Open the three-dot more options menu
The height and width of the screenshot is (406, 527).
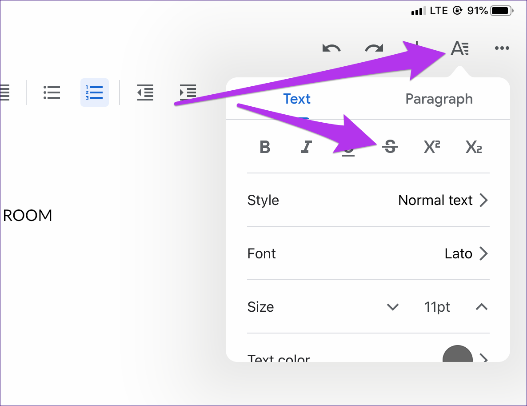click(x=502, y=48)
